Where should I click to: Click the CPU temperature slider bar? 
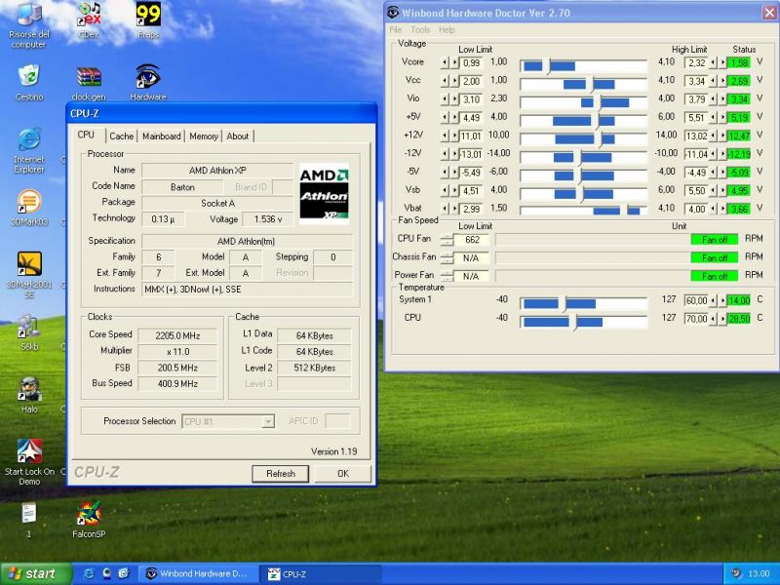click(583, 322)
